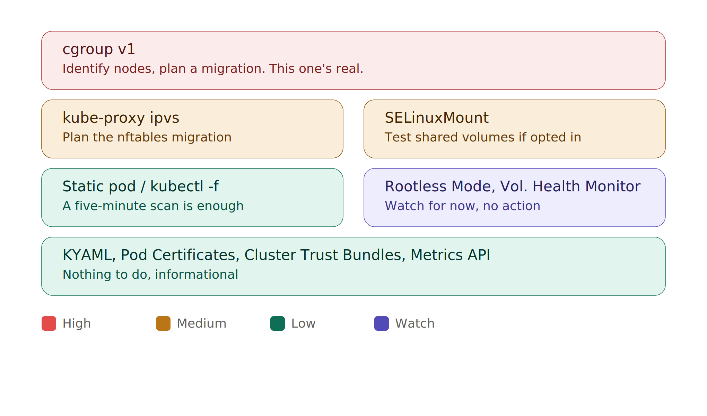Screen dimensions: 707x416
Task: Click the "Watch" legend label
Action: (x=415, y=323)
